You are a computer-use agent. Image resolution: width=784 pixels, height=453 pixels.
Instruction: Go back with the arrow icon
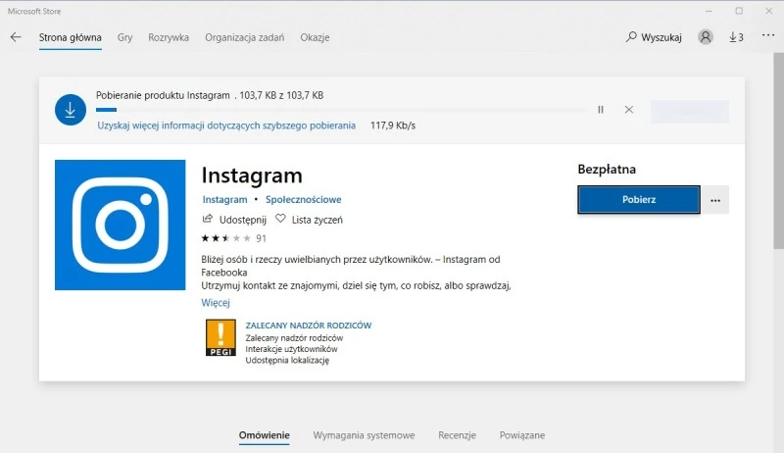tap(16, 37)
